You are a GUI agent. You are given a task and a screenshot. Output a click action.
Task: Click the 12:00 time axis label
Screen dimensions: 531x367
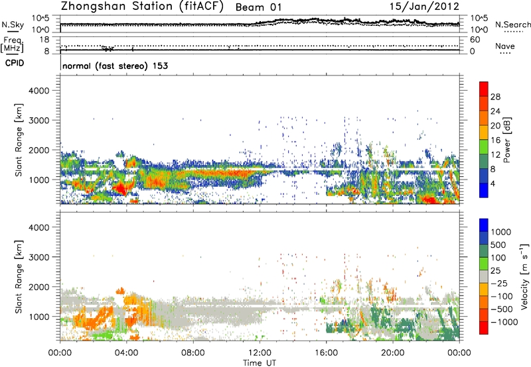(x=260, y=353)
